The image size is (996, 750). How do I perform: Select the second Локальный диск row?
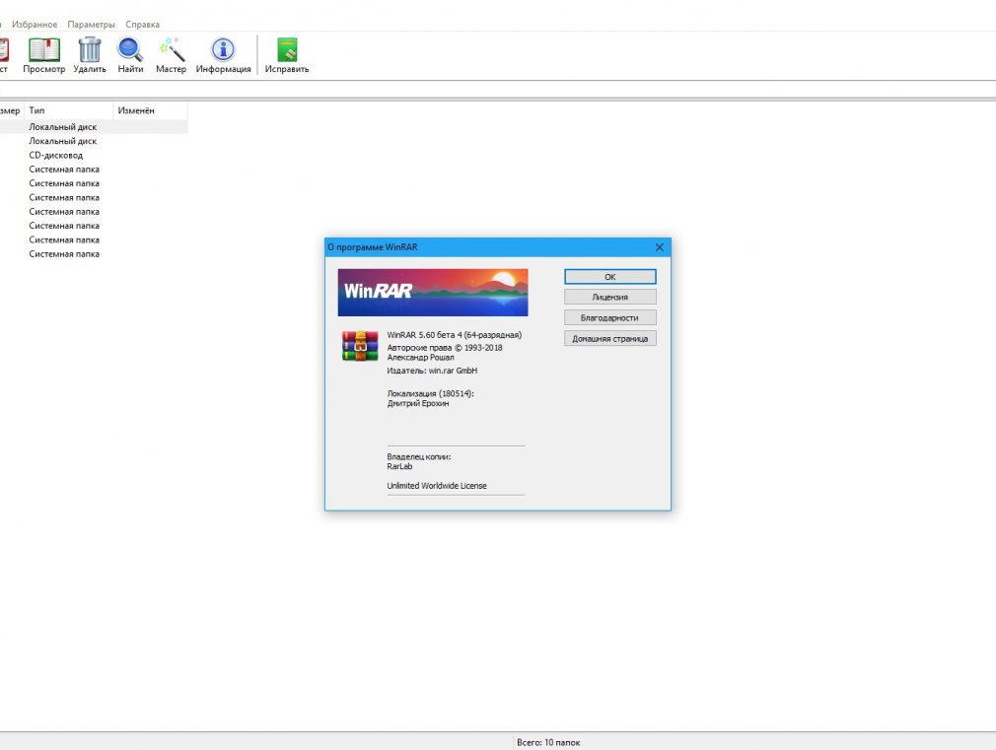point(94,141)
